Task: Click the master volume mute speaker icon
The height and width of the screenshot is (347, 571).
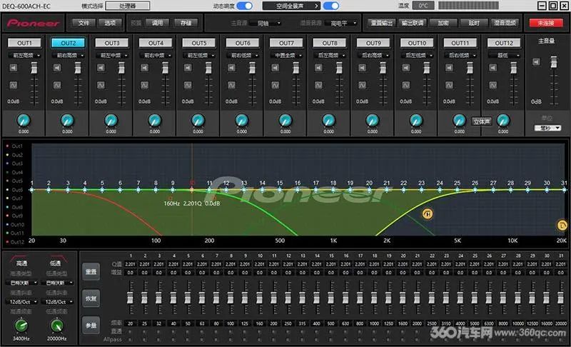Action: (x=537, y=62)
